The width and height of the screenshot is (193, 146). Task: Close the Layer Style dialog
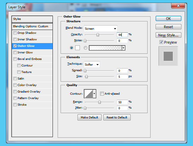178,6
